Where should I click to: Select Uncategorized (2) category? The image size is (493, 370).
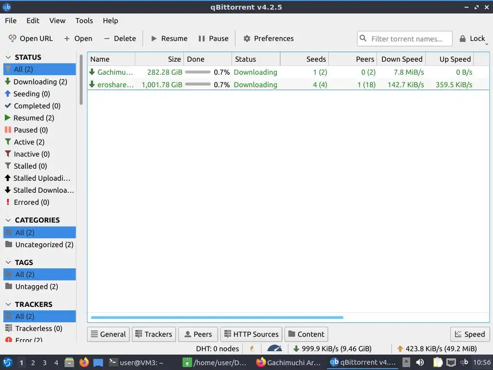click(39, 244)
